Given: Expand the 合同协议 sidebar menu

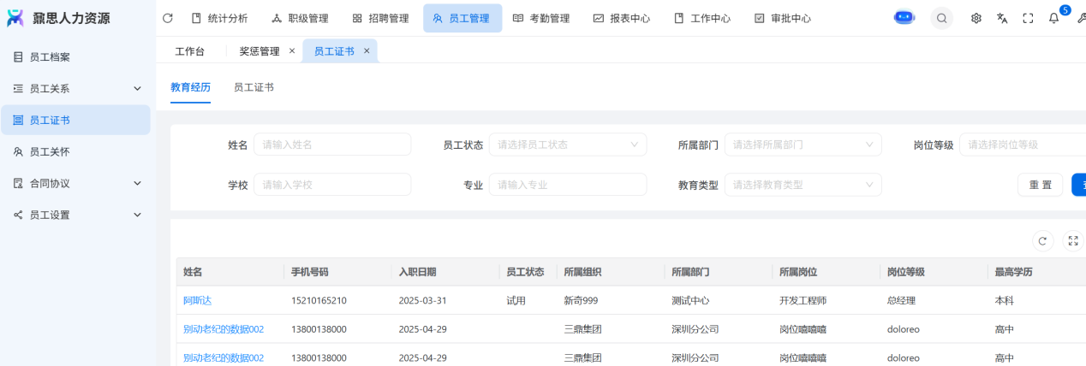Looking at the screenshot, I should [x=137, y=183].
